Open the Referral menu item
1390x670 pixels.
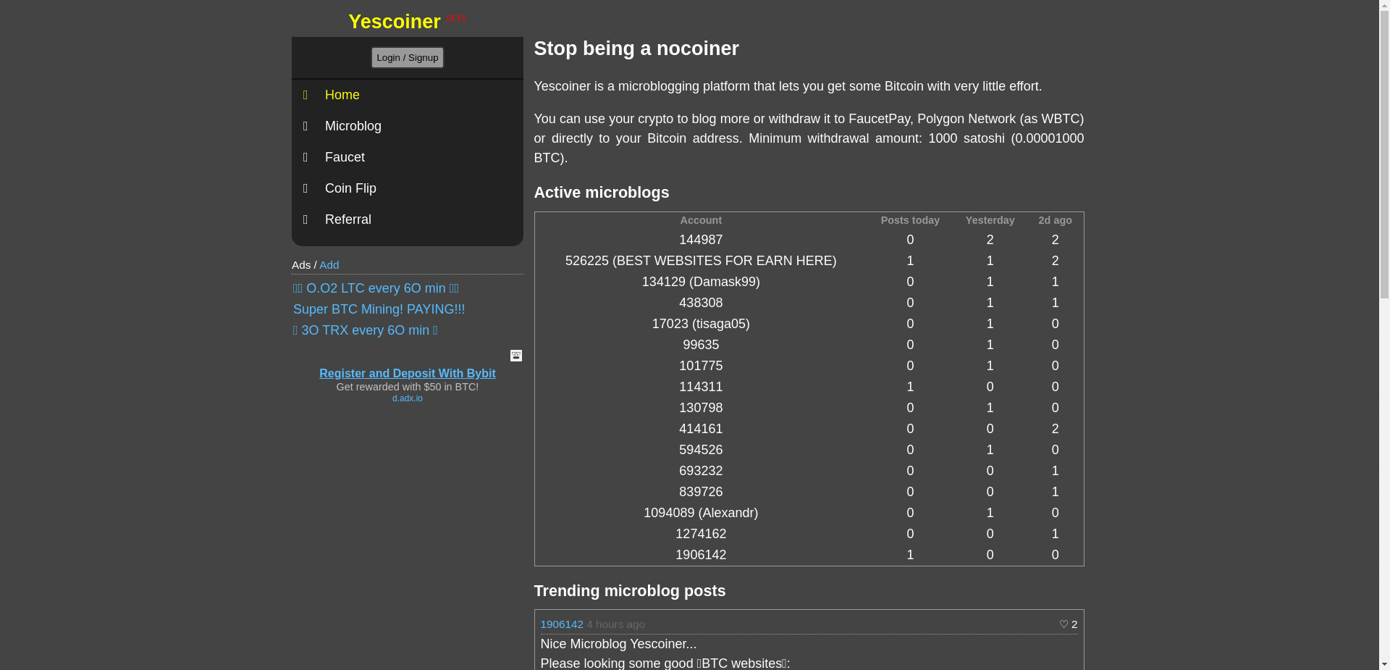click(347, 219)
